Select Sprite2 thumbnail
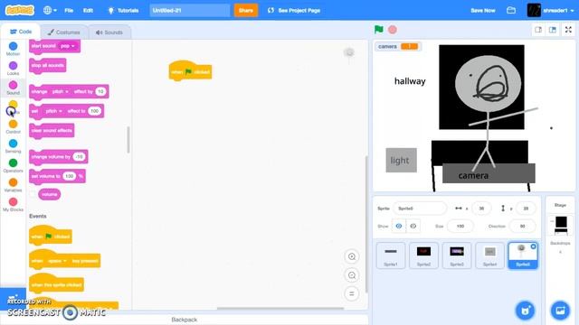This screenshot has width=579, height=325. pyautogui.click(x=423, y=255)
